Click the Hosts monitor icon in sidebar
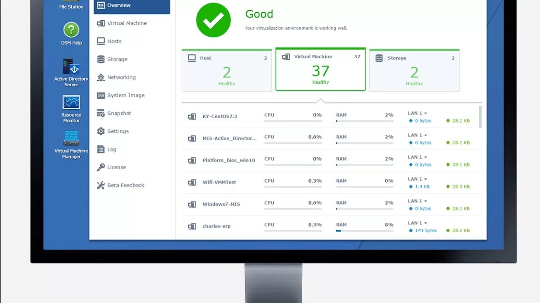The height and width of the screenshot is (303, 540). tap(101, 41)
